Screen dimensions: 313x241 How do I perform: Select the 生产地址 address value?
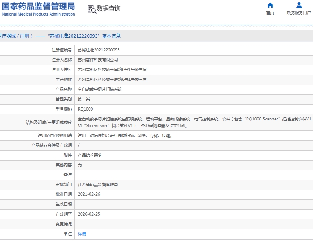coord(112,80)
